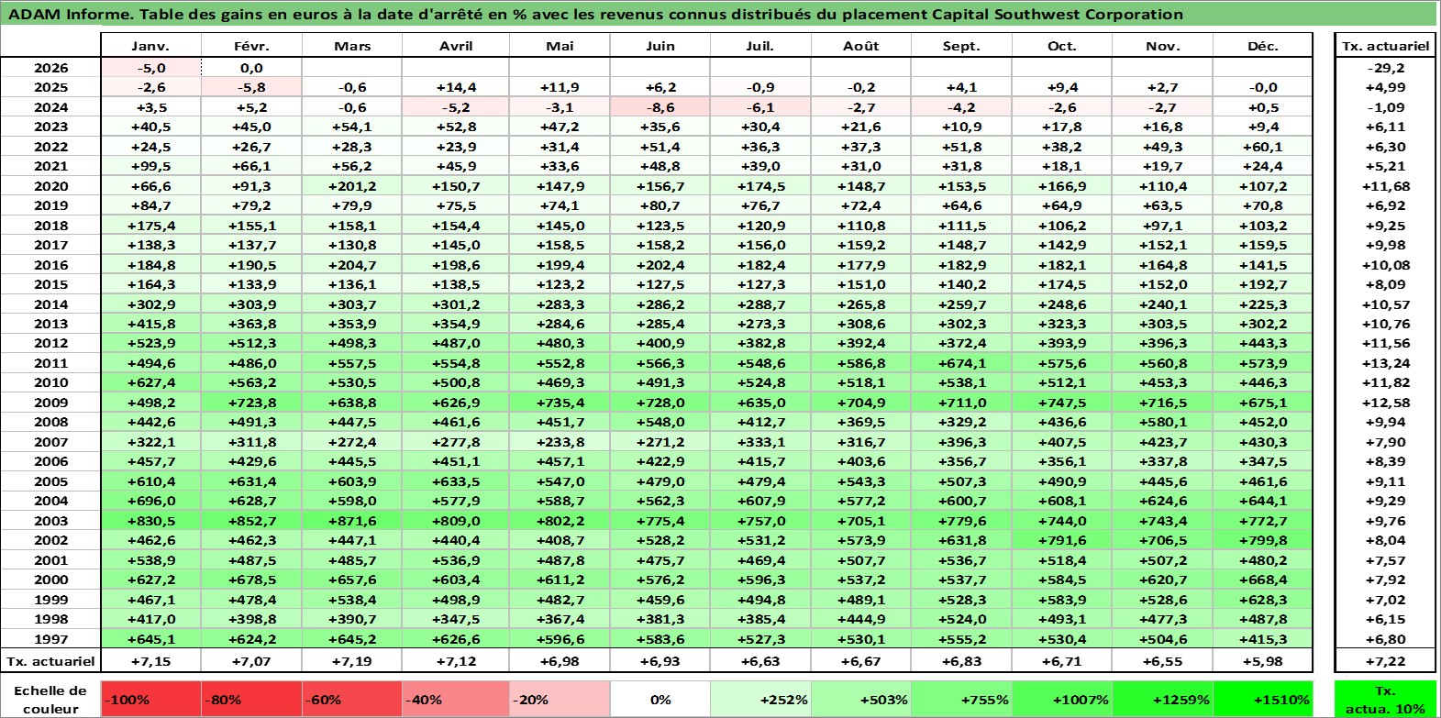The height and width of the screenshot is (718, 1441).
Task: Click the -8,6 cell in the 2024 row
Action: (x=660, y=107)
